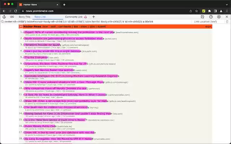Open the 'comments' link in header
231x144 pixels.
(65, 27)
